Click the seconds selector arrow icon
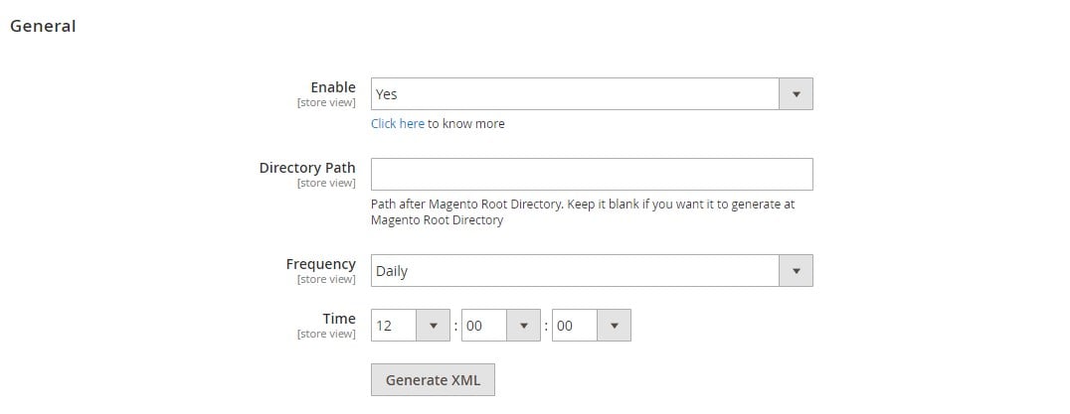The width and height of the screenshot is (1070, 414). click(615, 326)
